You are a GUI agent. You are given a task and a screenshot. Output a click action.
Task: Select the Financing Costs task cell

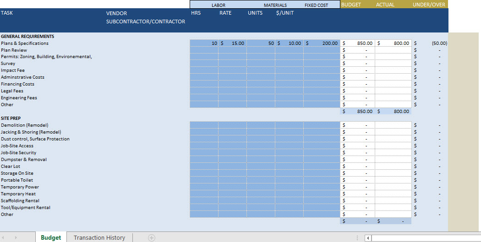click(x=17, y=84)
